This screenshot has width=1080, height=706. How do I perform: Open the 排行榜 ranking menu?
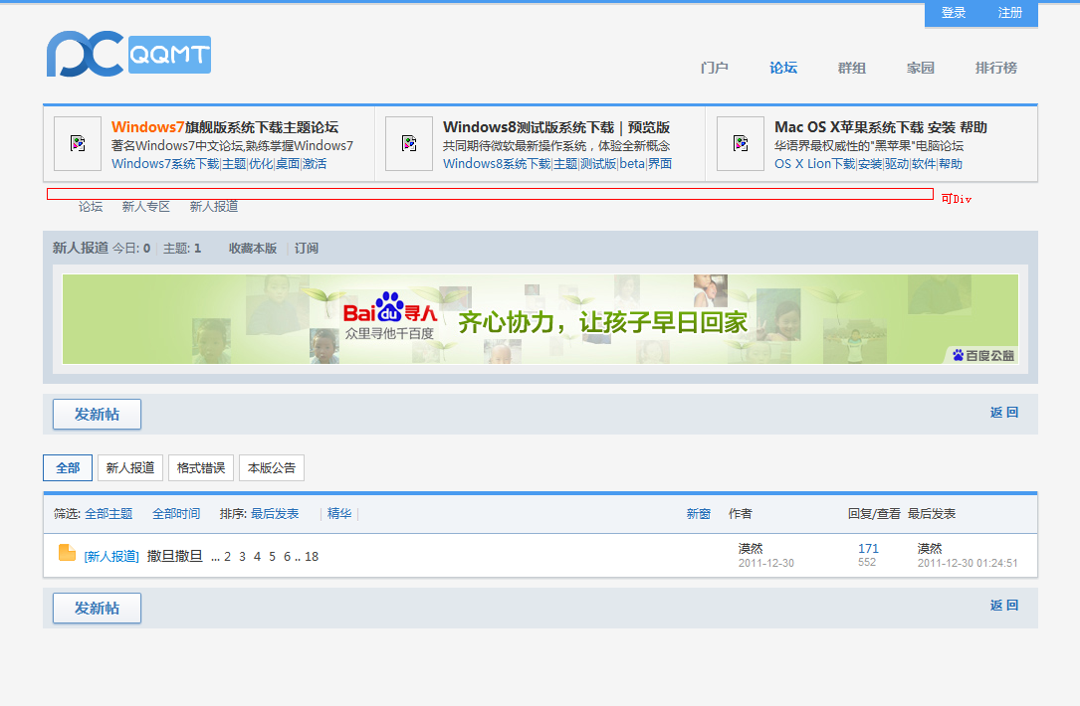tap(995, 68)
